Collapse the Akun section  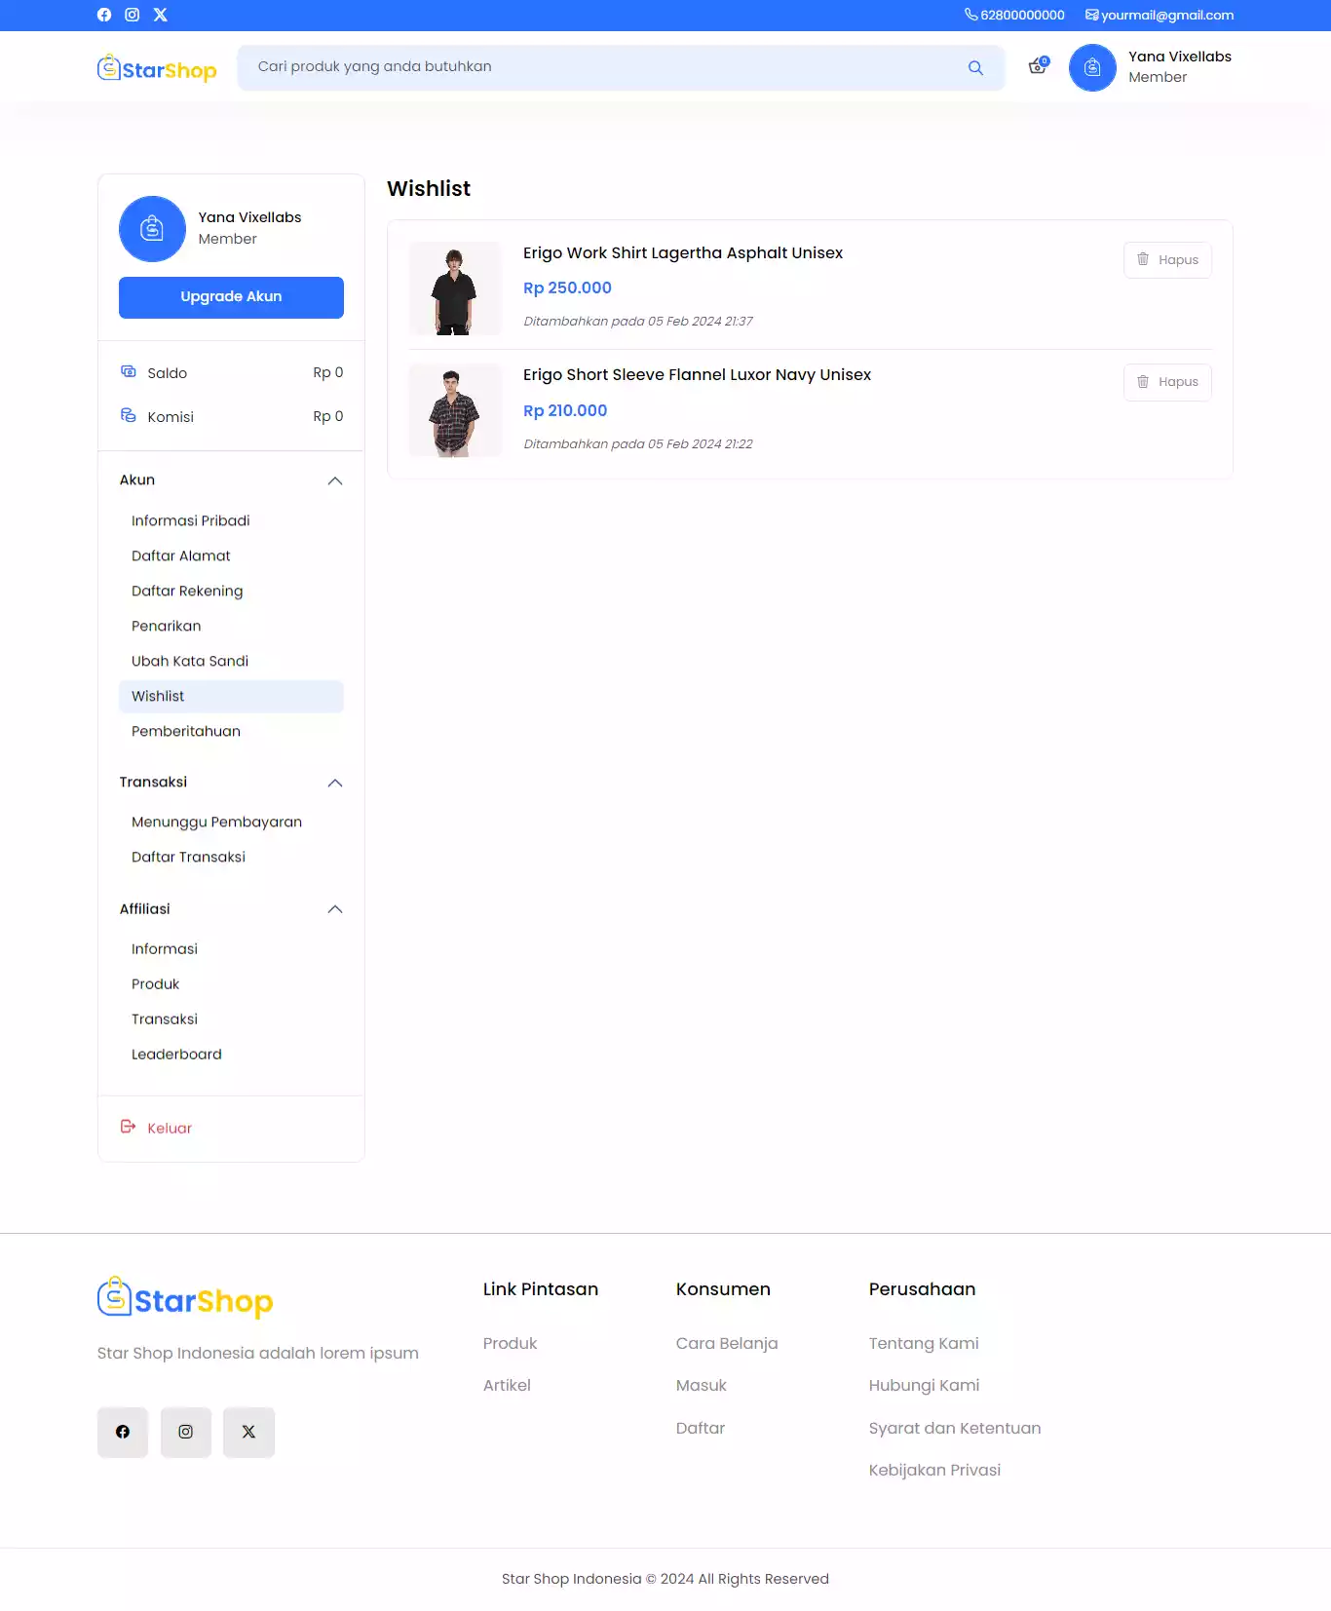335,480
